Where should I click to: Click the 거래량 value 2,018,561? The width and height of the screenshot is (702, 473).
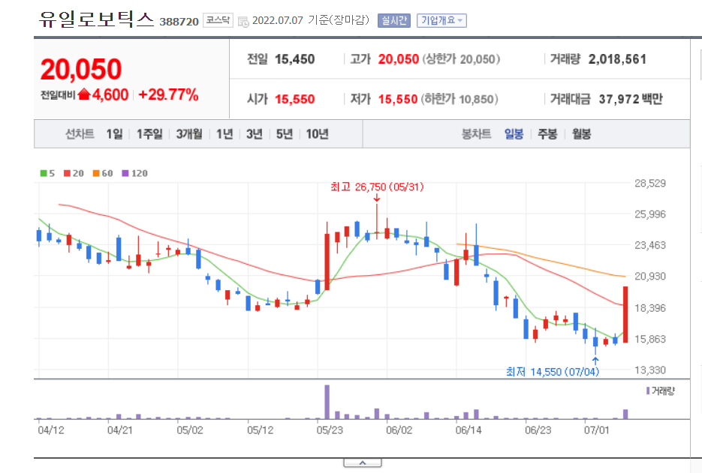617,59
